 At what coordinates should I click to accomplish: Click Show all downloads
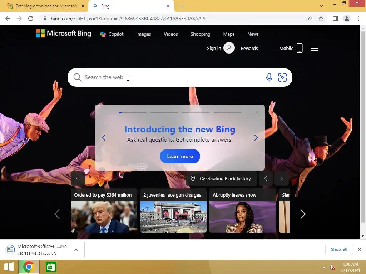pos(339,249)
